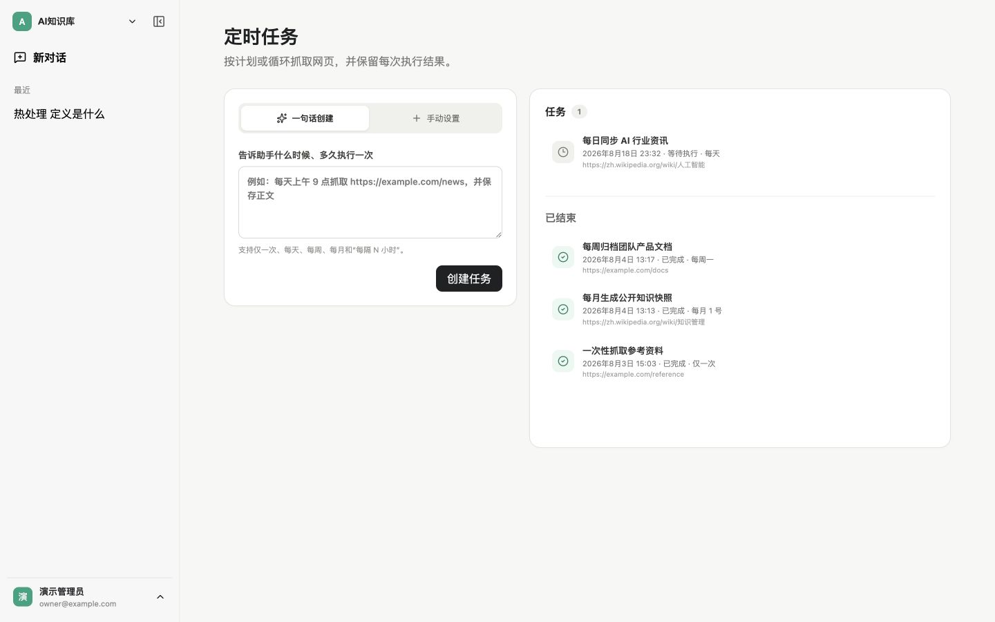The image size is (995, 622).
Task: Click the 演 user avatar
Action: [23, 597]
